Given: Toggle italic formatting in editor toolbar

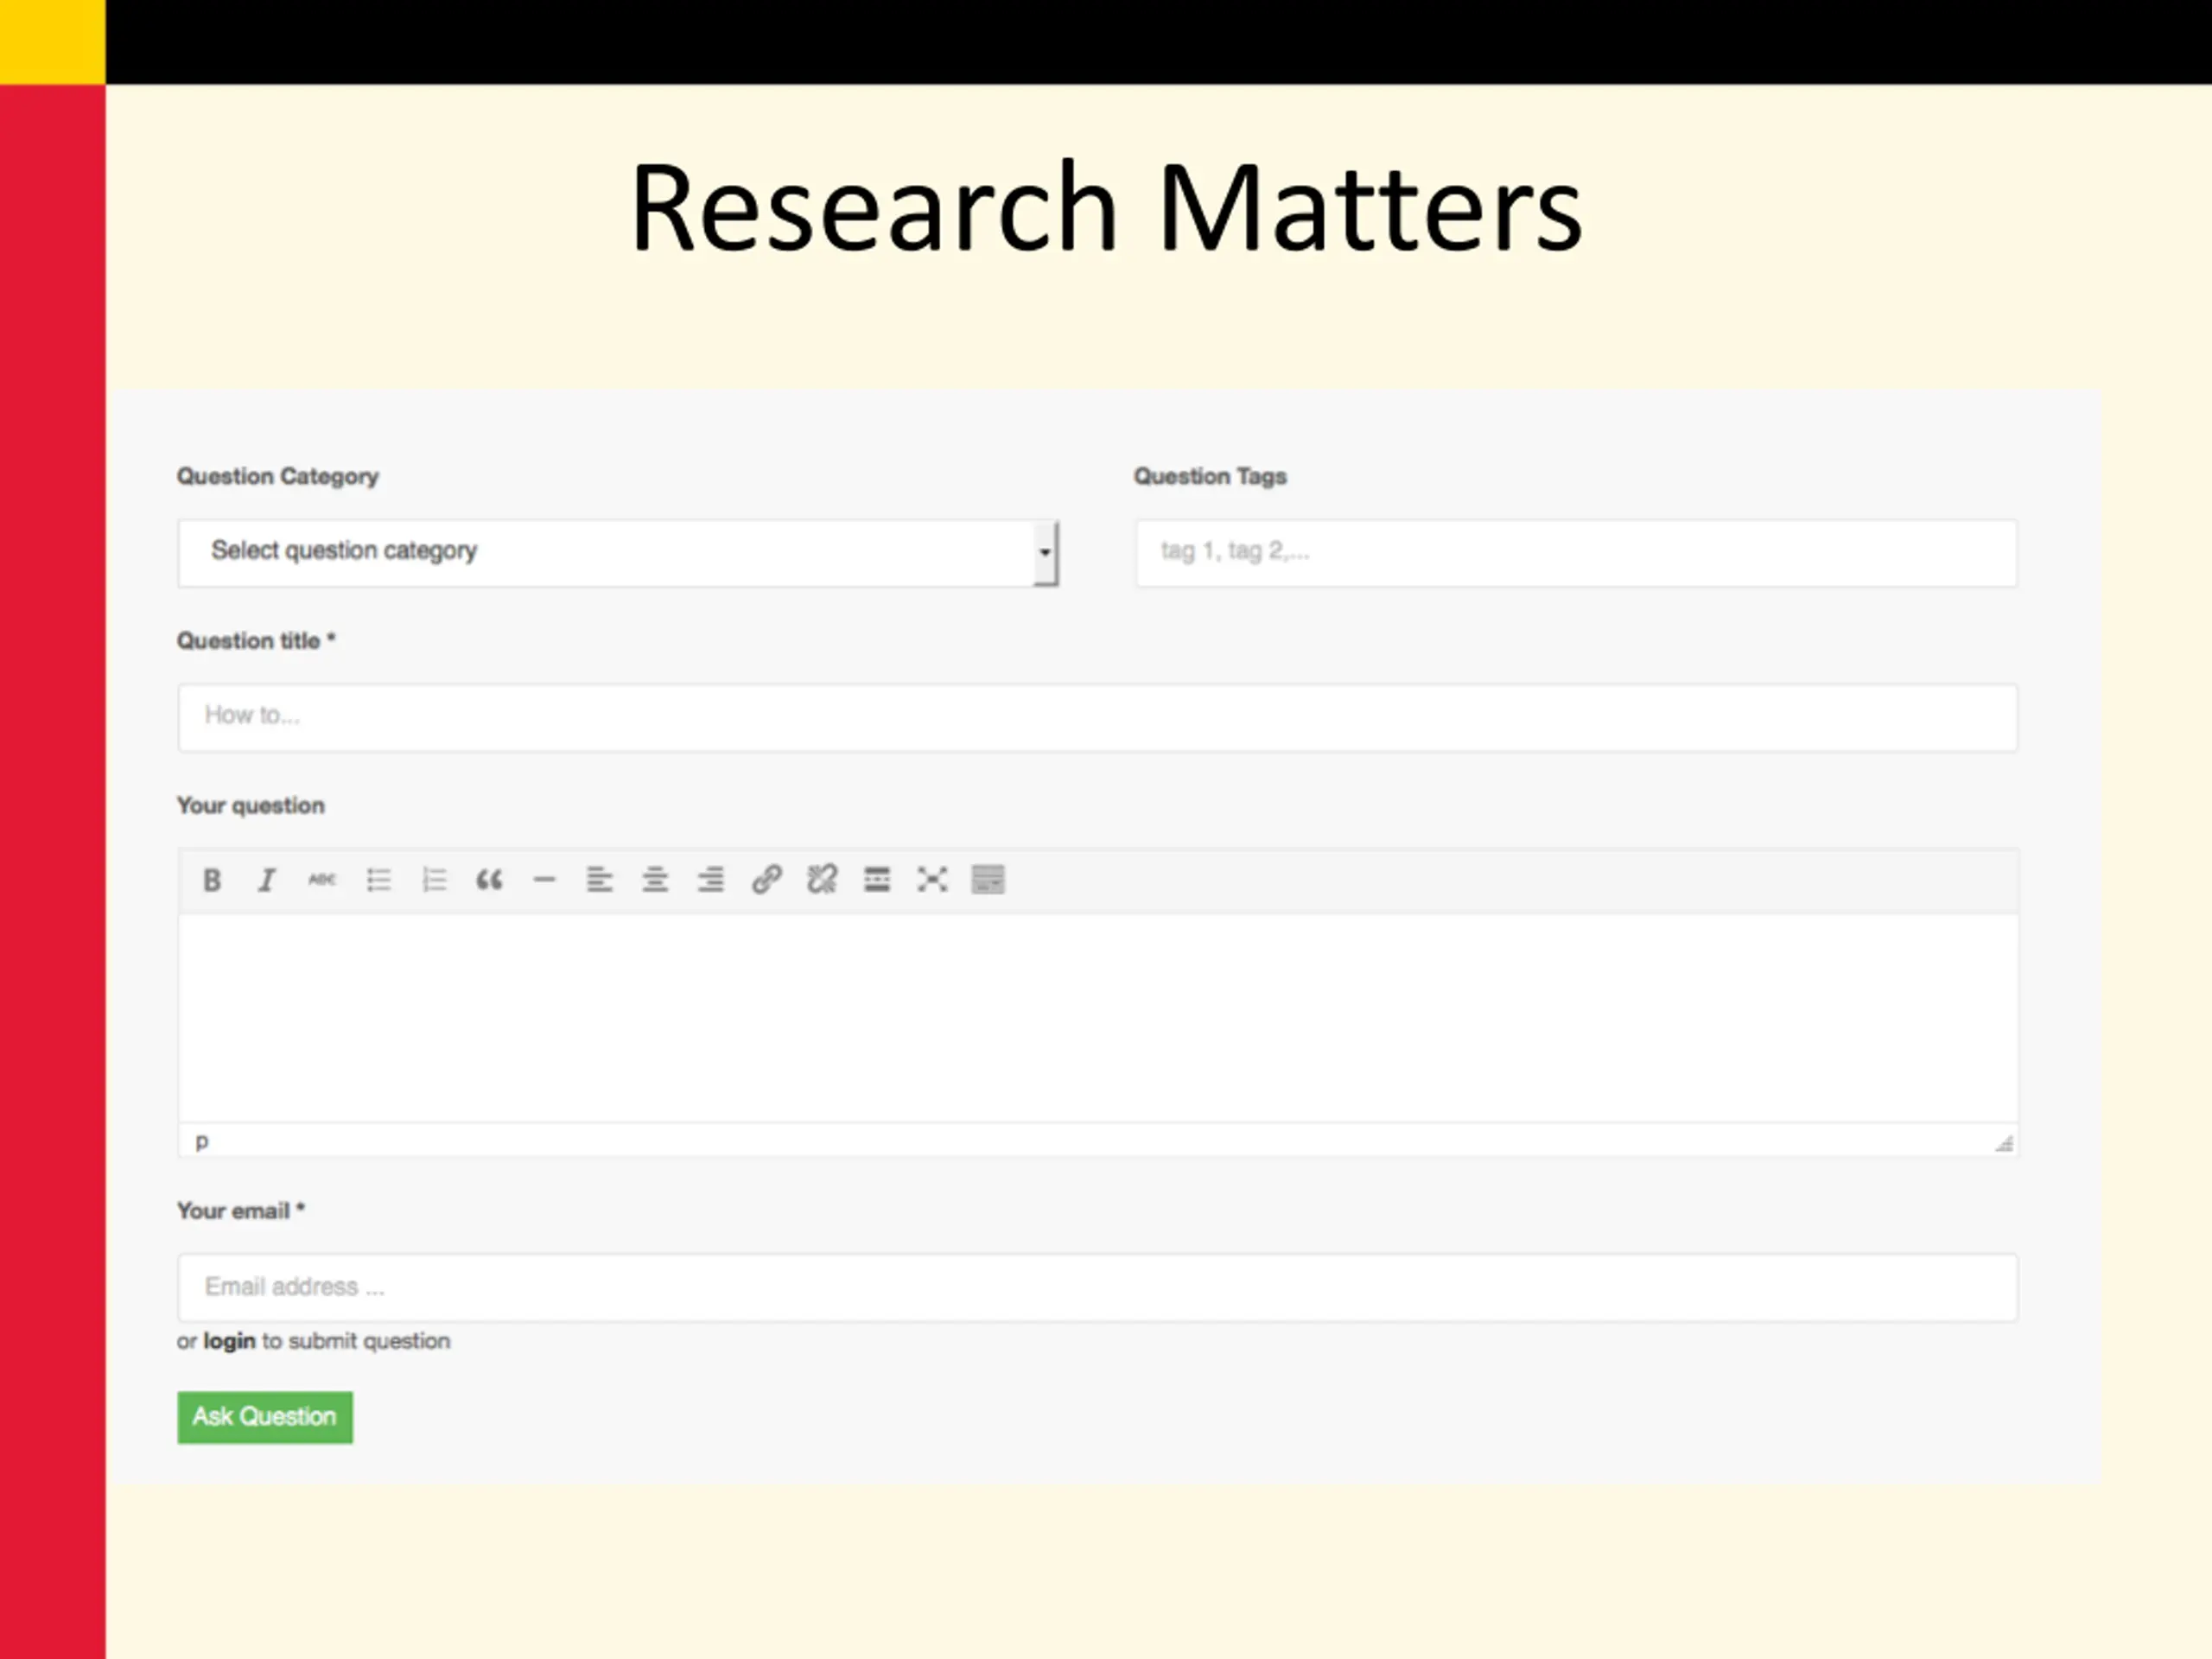Looking at the screenshot, I should [x=267, y=880].
